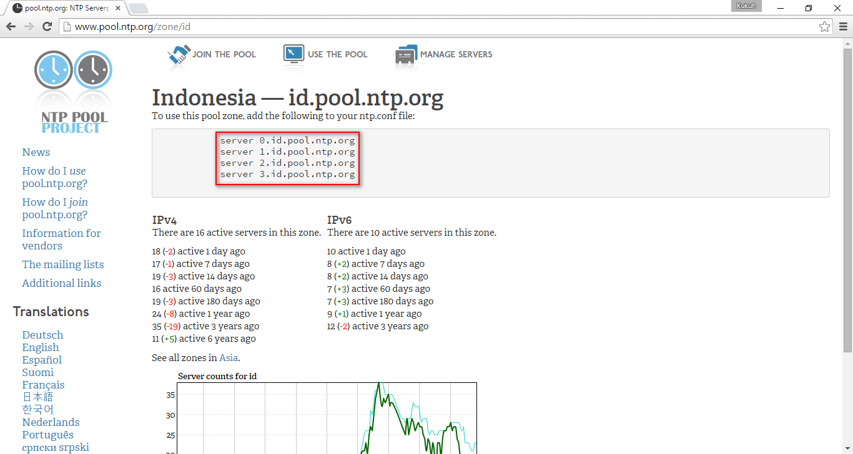Viewport: 853px width, 454px height.
Task: Open Information for vendors link
Action: point(61,239)
